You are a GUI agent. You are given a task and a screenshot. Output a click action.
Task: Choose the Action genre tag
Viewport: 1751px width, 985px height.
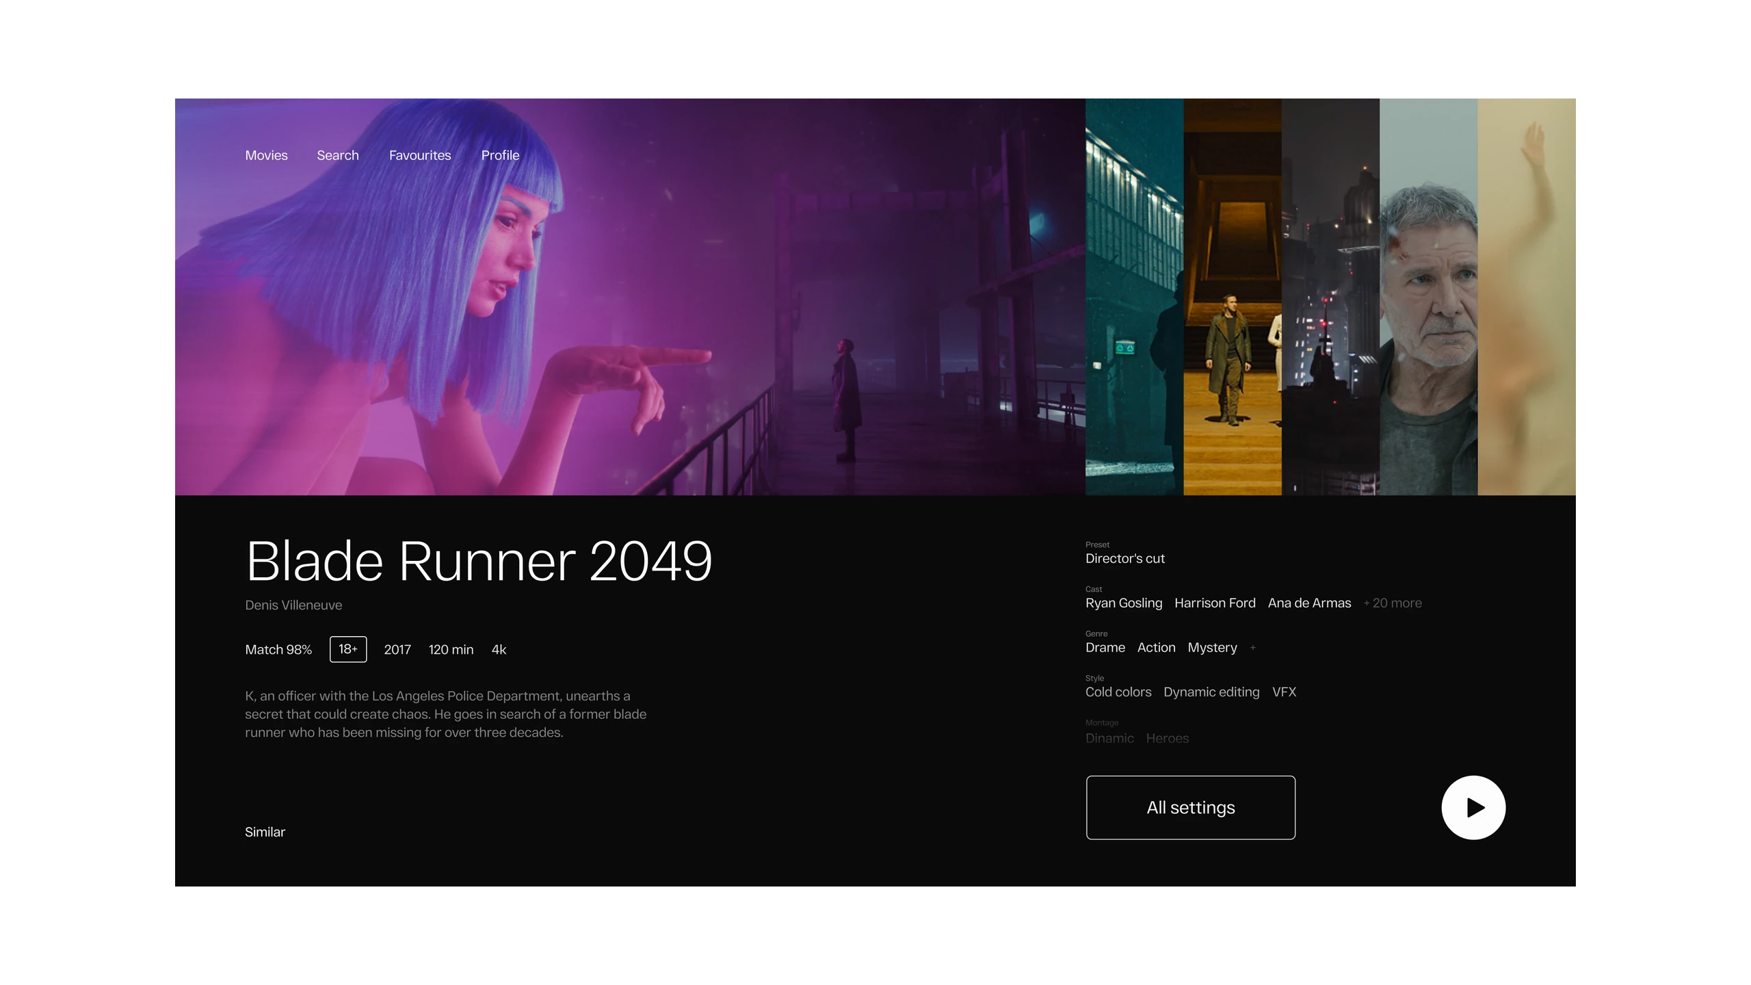[x=1156, y=647]
